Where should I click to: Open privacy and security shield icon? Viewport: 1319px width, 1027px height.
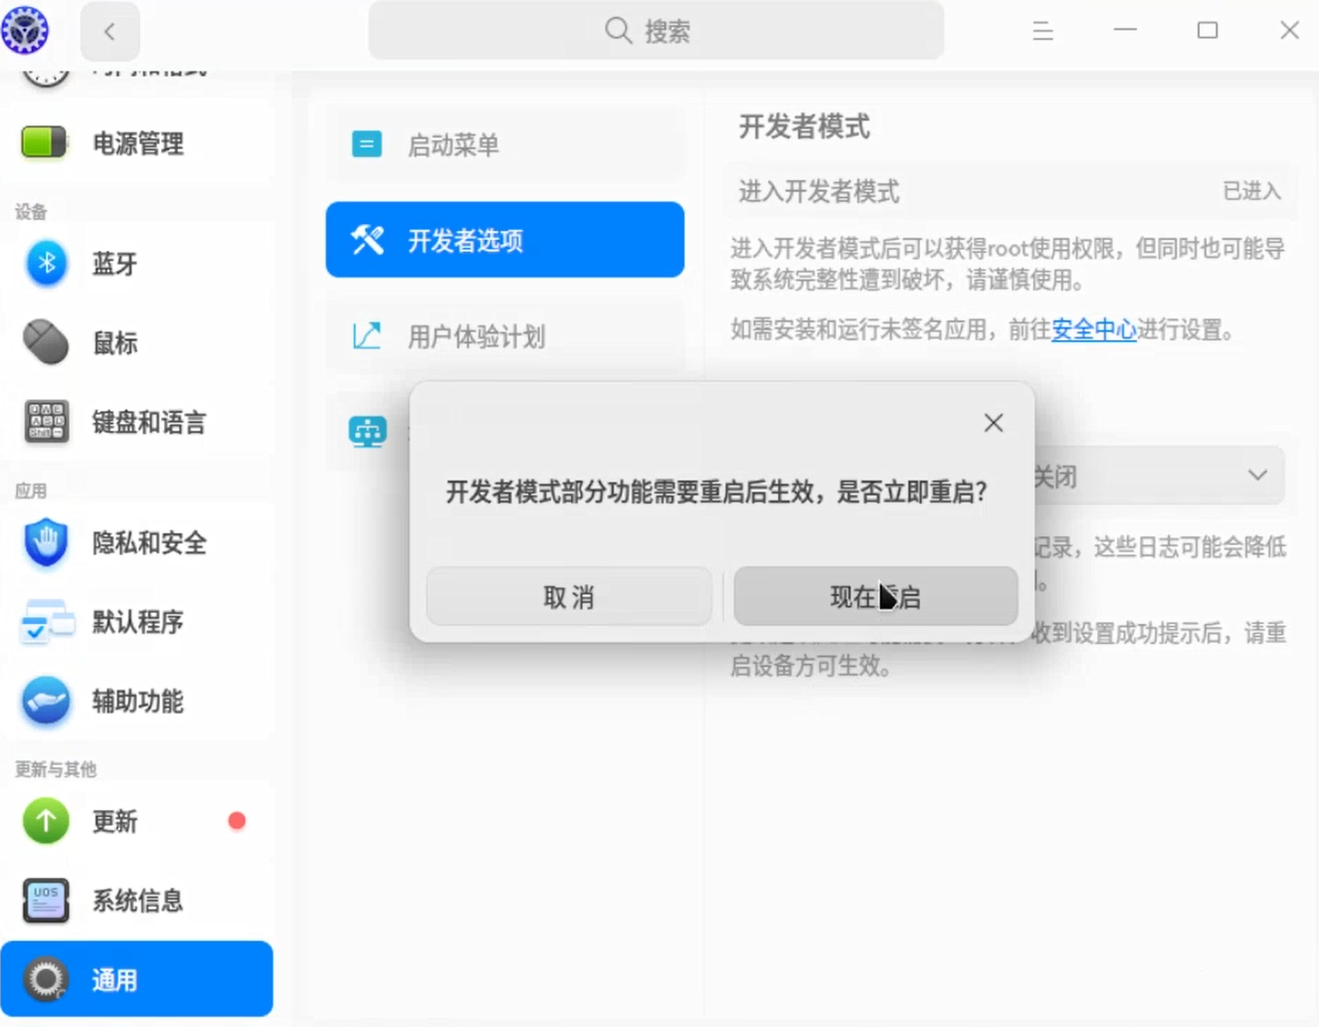(x=46, y=542)
